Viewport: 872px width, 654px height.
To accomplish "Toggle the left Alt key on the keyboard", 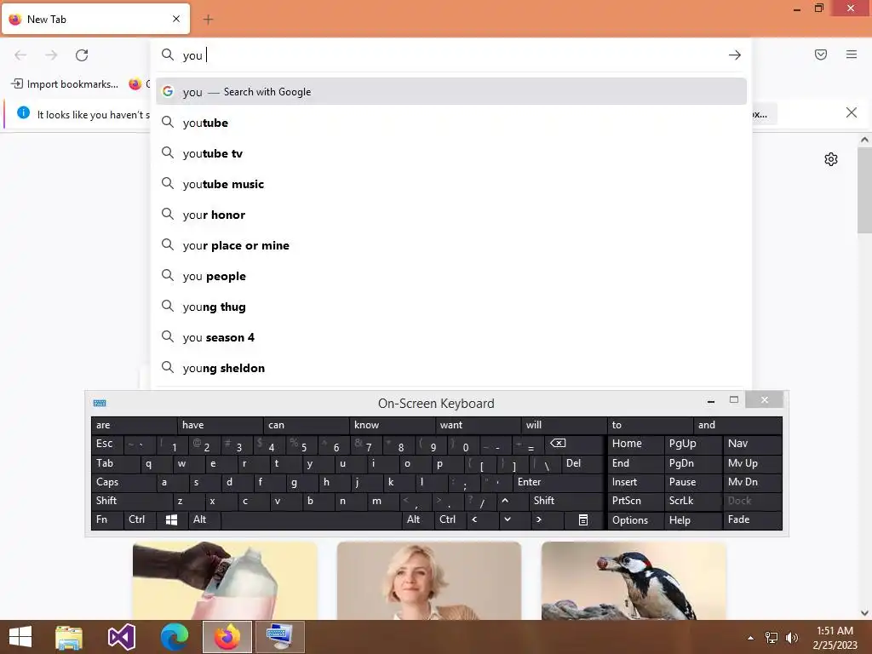I will (204, 519).
